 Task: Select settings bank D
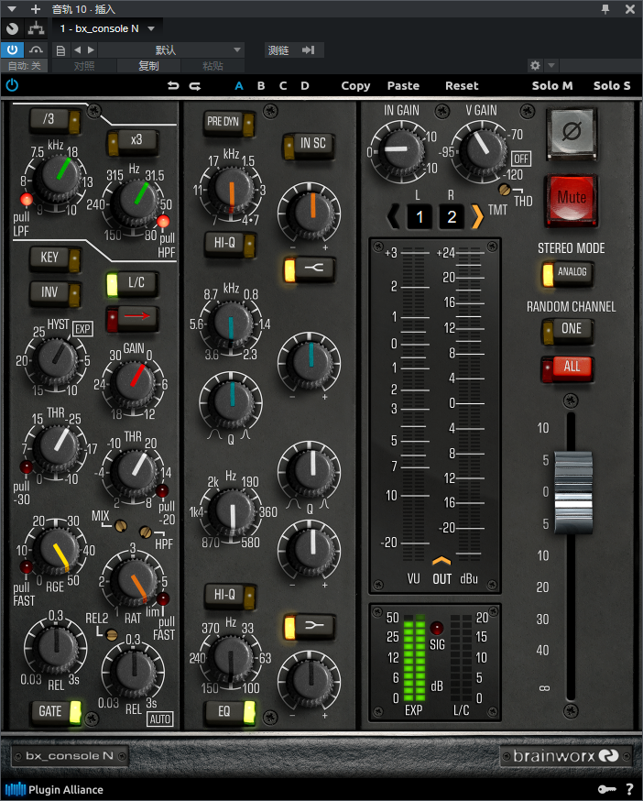[305, 86]
